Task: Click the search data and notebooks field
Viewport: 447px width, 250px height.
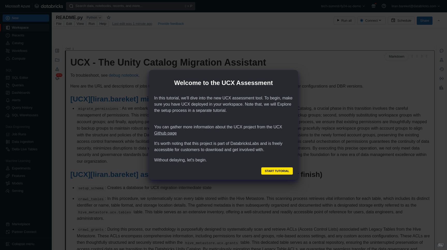Action: [x=130, y=6]
